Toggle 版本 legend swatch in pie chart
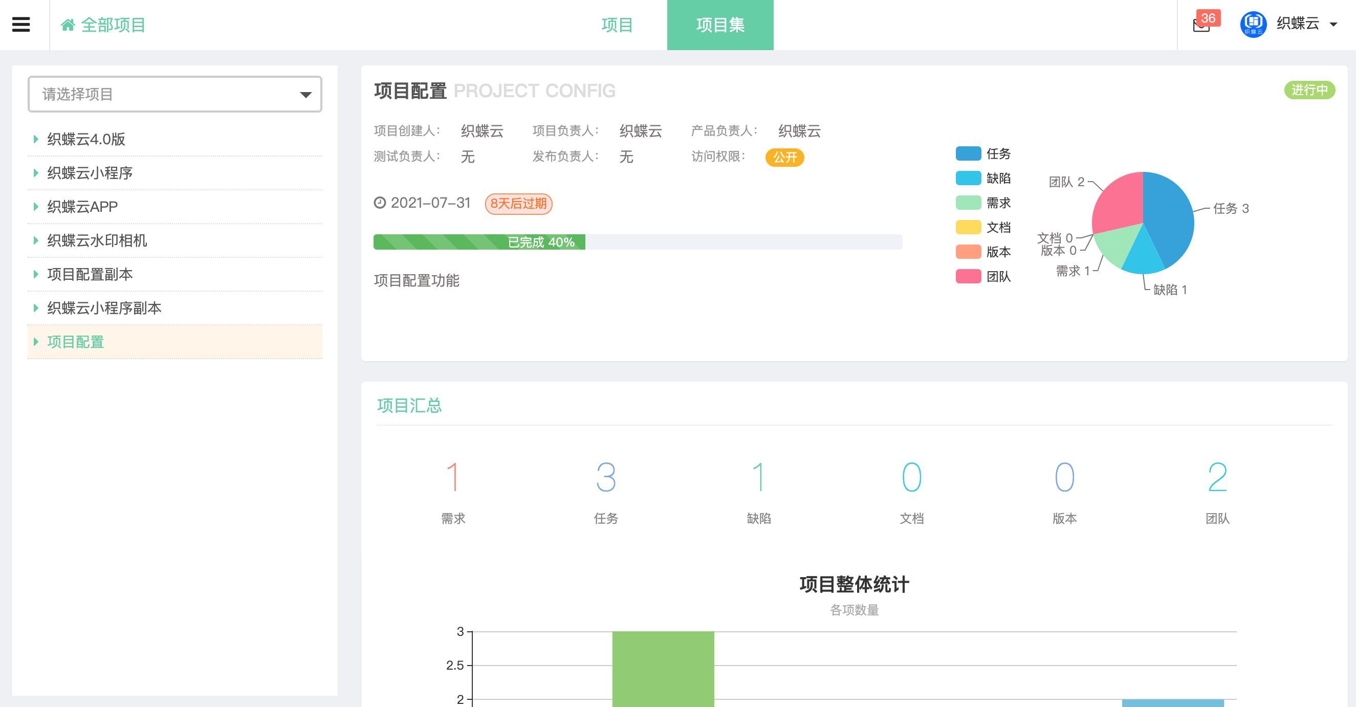 tap(968, 252)
